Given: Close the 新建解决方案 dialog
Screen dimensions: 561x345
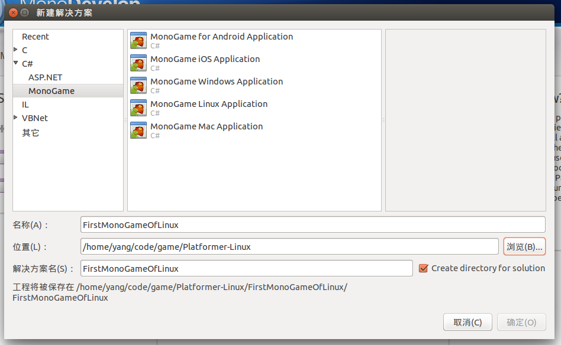Looking at the screenshot, I should 13,13.
